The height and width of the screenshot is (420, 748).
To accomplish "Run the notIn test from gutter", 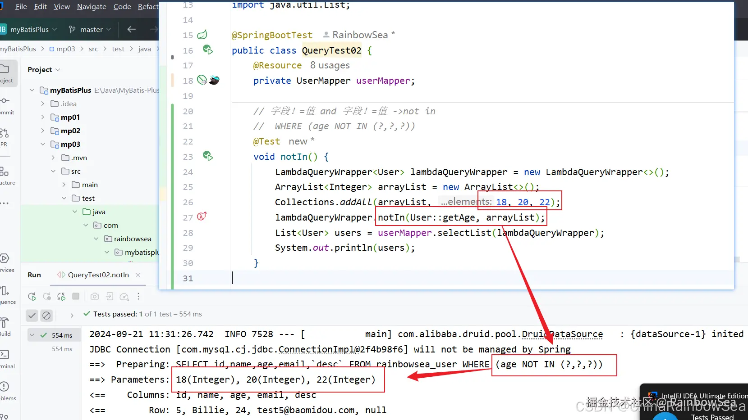I will [x=207, y=156].
